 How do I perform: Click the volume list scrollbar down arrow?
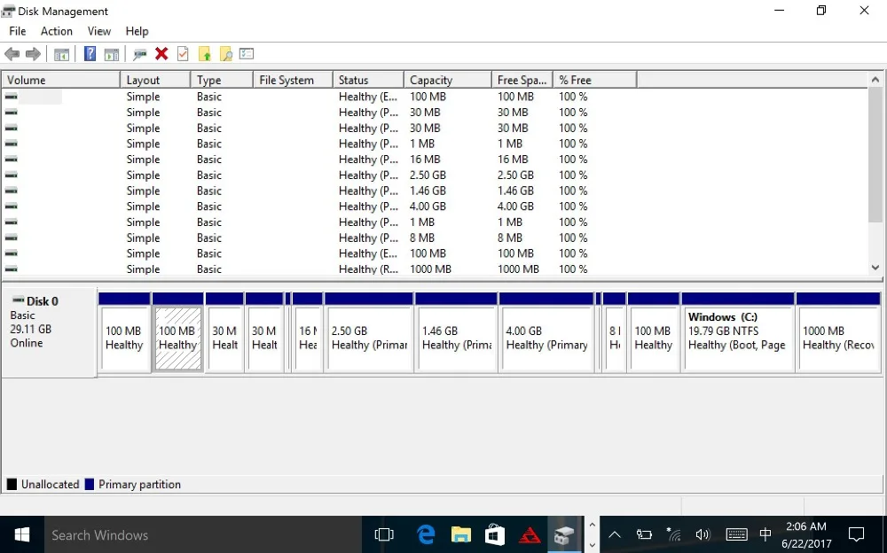pyautogui.click(x=875, y=268)
